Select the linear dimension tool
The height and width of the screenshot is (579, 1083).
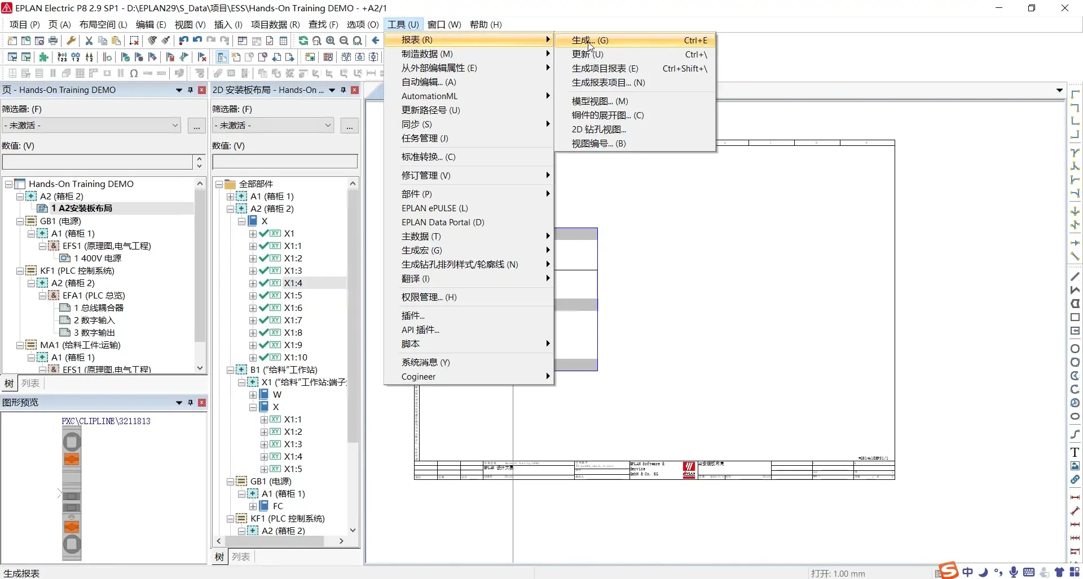(x=1075, y=497)
